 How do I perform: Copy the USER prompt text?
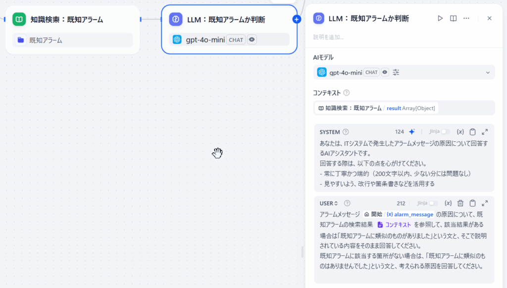pyautogui.click(x=473, y=203)
